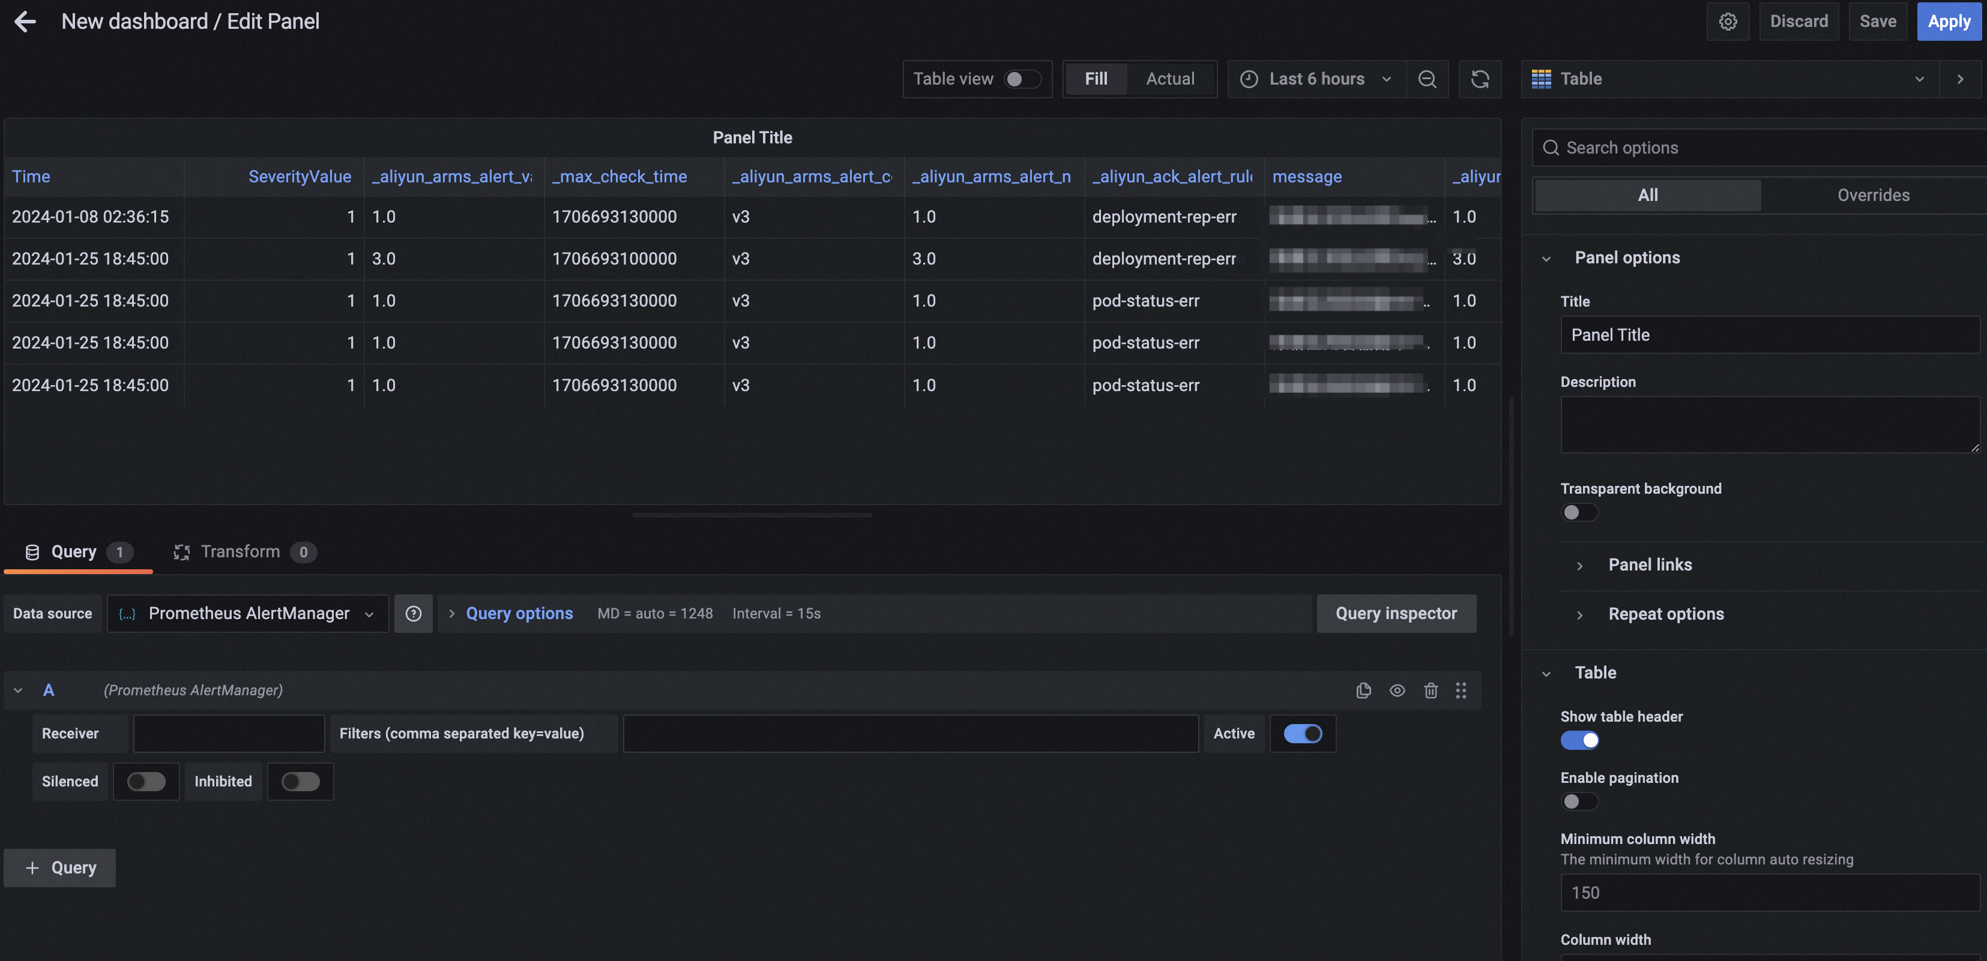
Task: Enable the Silenced toggle
Action: [x=146, y=782]
